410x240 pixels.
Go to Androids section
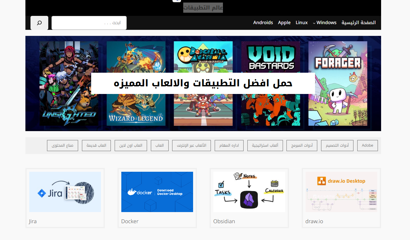[x=263, y=23]
